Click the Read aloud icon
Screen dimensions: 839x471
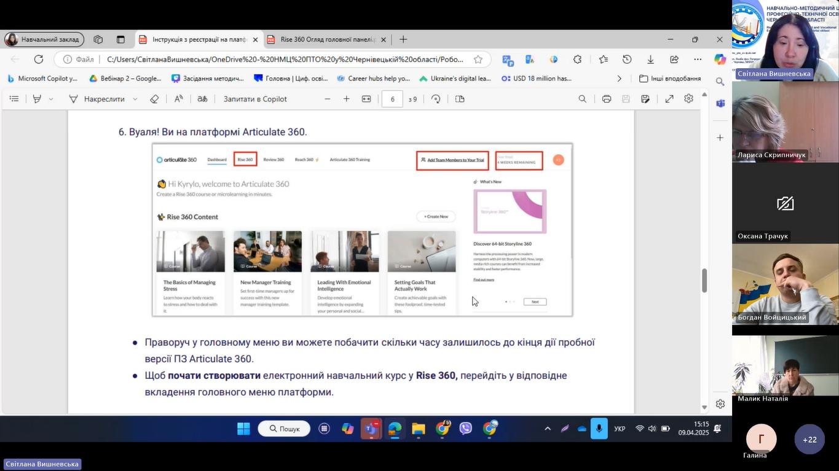179,99
